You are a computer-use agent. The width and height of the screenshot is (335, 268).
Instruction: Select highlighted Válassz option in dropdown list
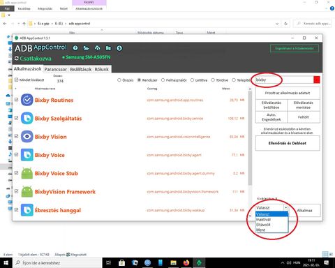tap(271, 214)
